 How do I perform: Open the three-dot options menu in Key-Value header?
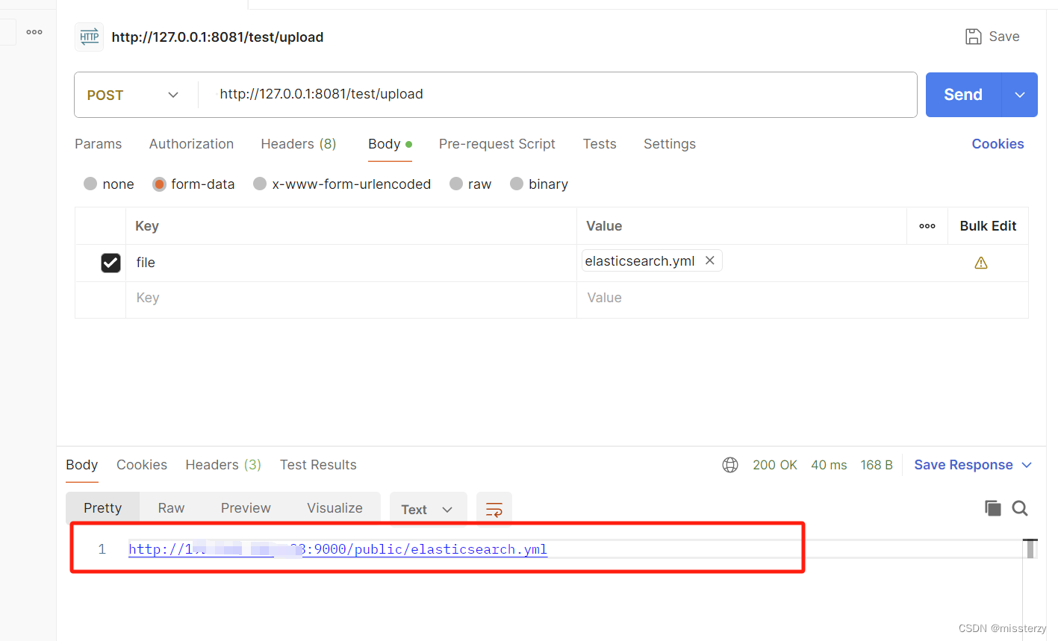(x=927, y=225)
